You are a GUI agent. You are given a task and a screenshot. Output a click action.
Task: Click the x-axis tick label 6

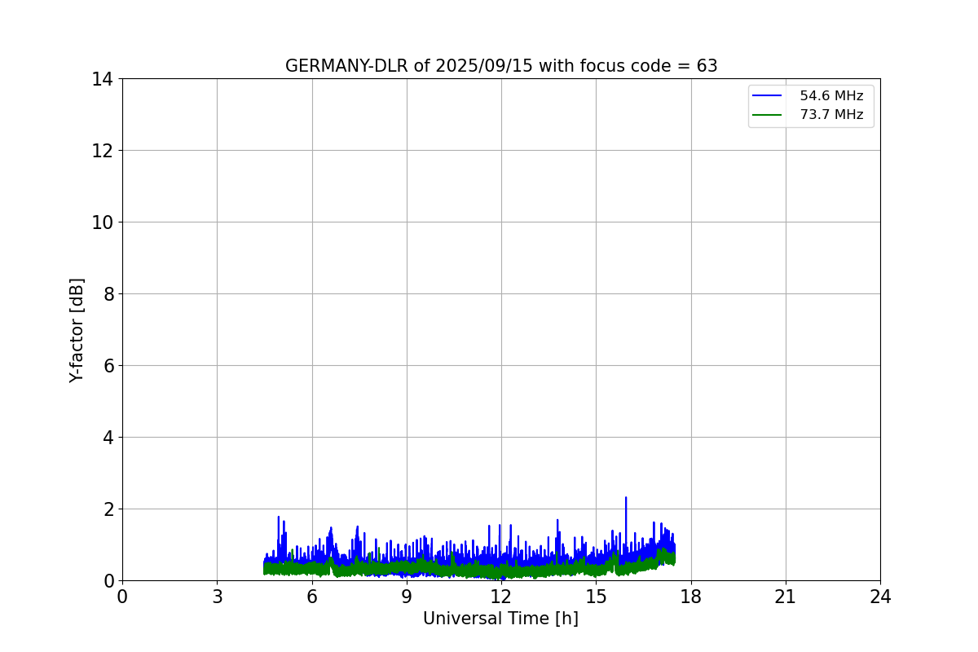tap(312, 597)
